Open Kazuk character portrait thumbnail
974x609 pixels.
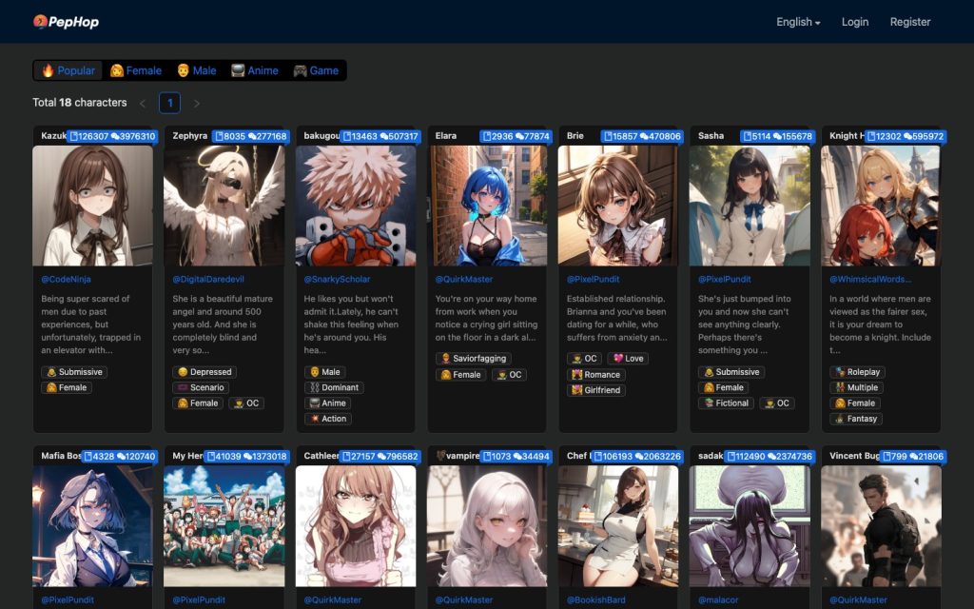click(x=92, y=206)
